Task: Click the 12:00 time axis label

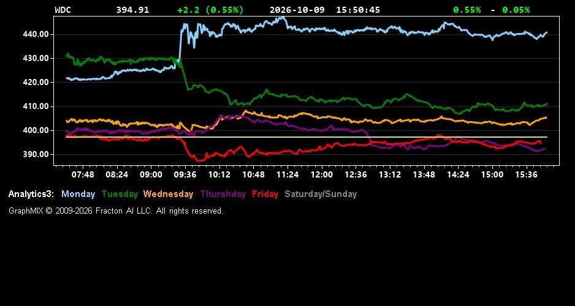Action: 322,174
